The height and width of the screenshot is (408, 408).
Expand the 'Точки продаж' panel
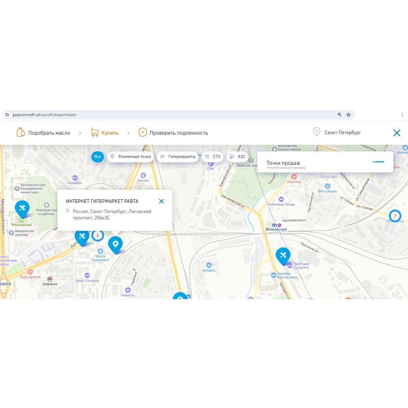pos(378,162)
